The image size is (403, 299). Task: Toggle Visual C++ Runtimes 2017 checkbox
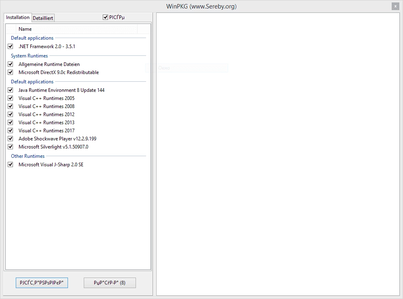[x=10, y=131]
